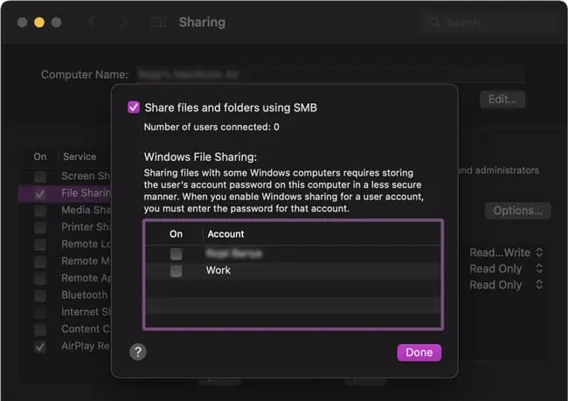Click the Edit... button in Sharing window

(x=502, y=100)
